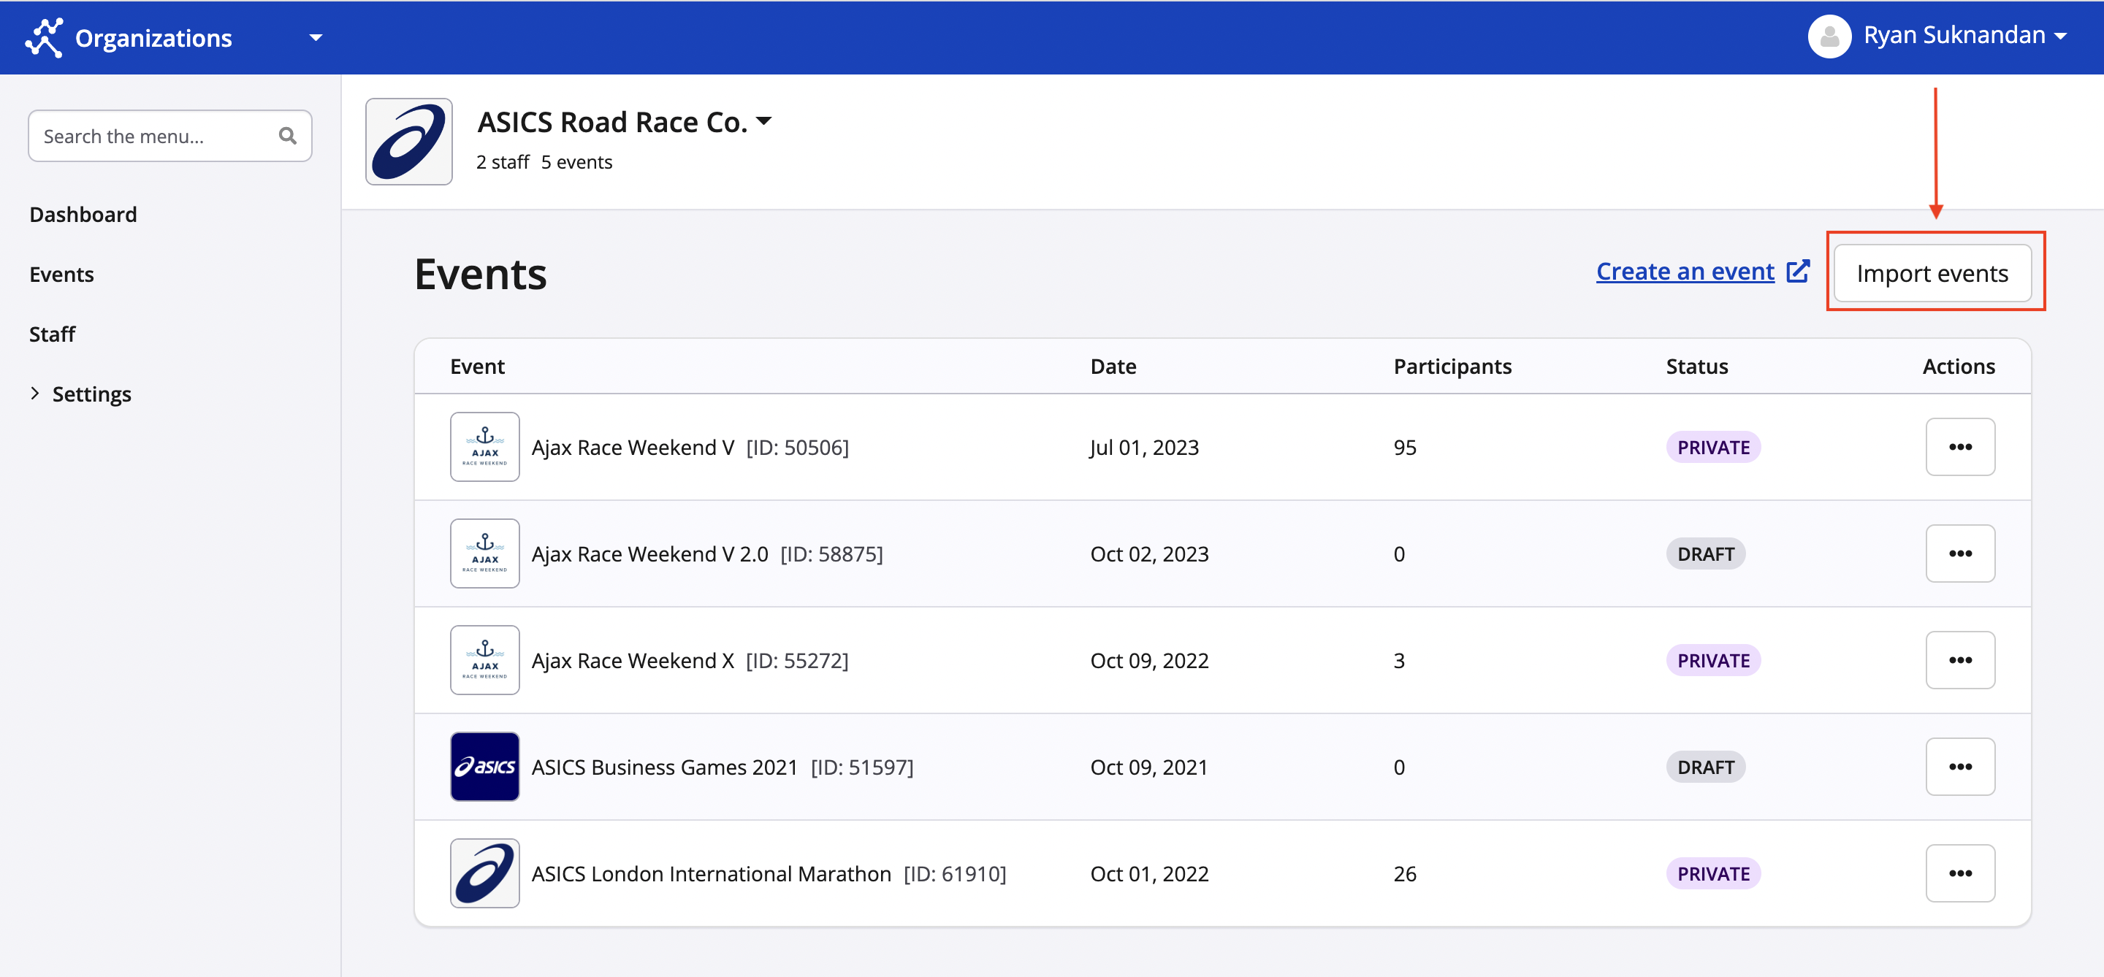Screen dimensions: 2104x977
Task: Open actions menu for Ajax Race Weekend V 2.0
Action: 1960,553
